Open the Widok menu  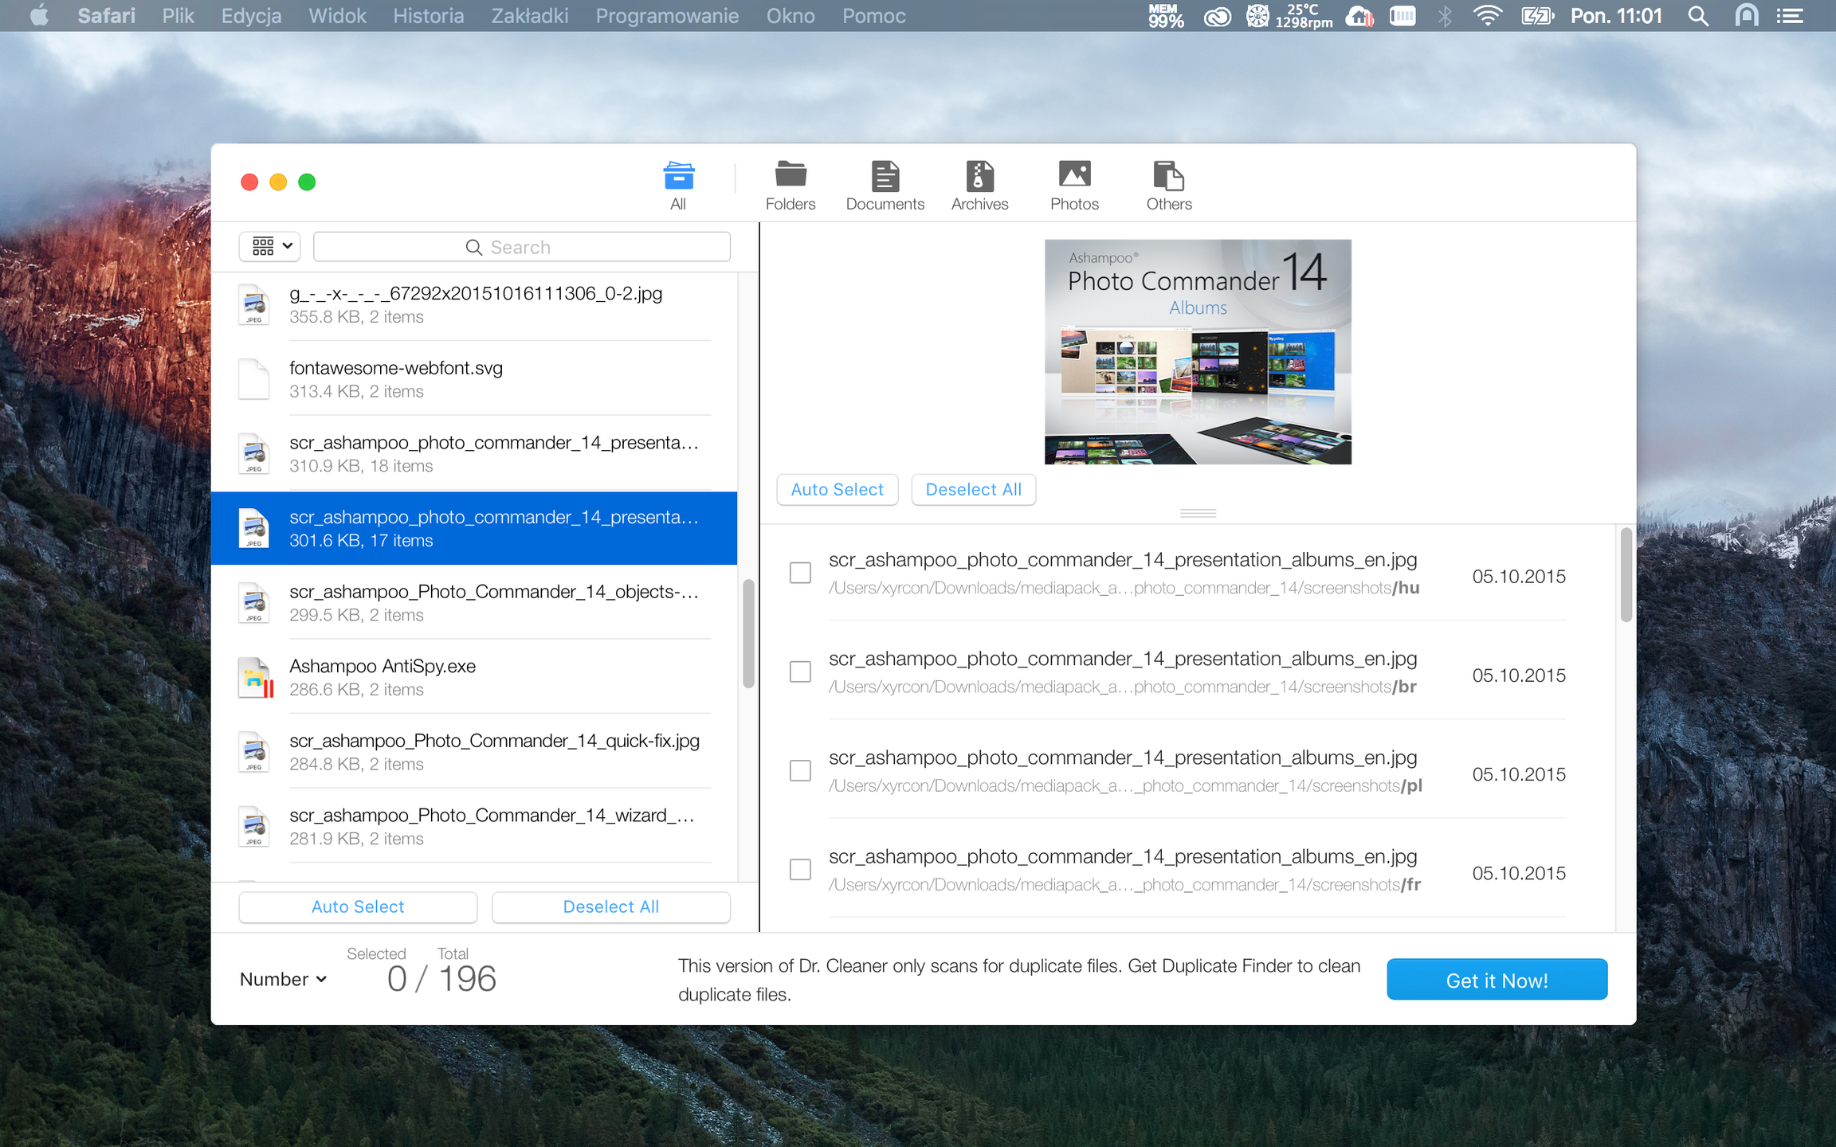pos(337,16)
